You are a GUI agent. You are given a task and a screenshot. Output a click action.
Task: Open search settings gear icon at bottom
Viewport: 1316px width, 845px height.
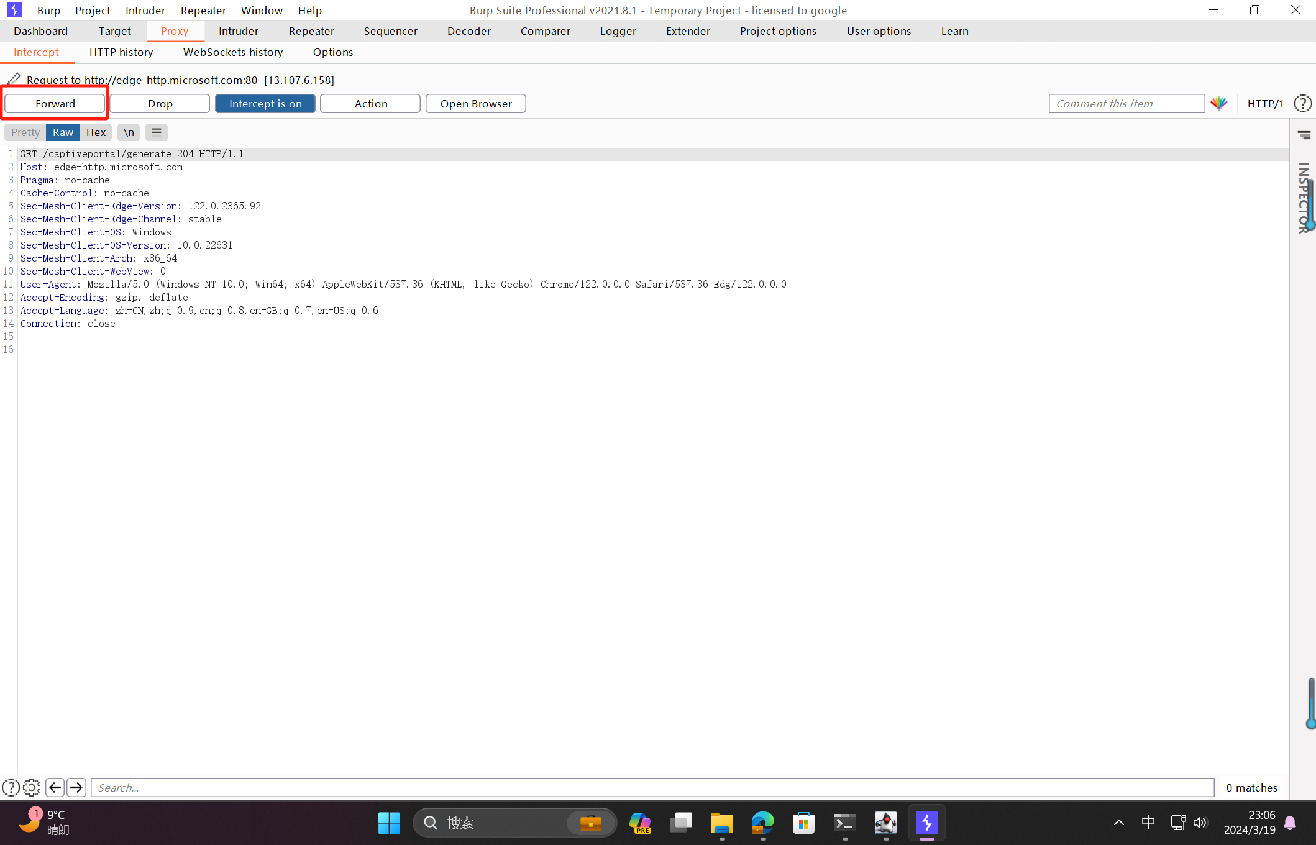pos(32,788)
